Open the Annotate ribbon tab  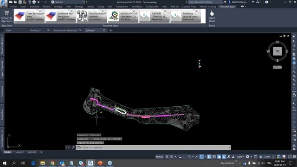34,6
